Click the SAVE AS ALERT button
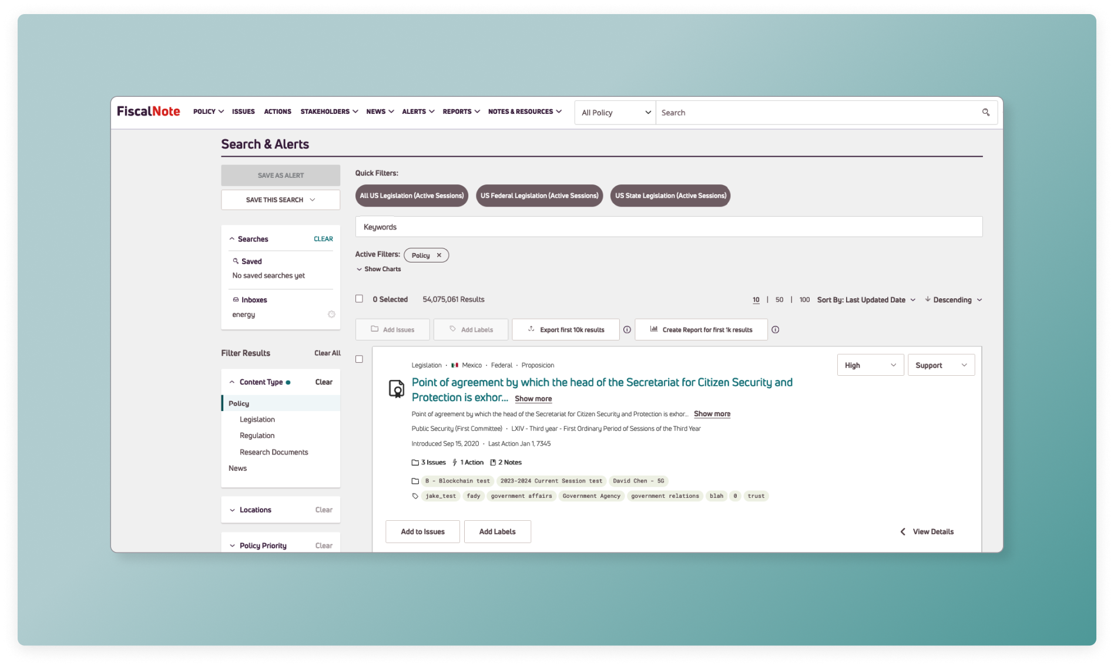 280,175
